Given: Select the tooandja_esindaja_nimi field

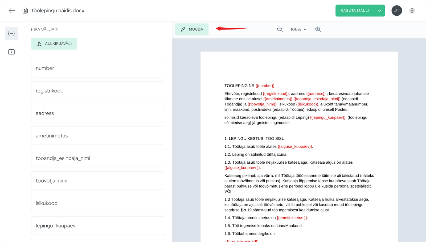Looking at the screenshot, I should 97,158.
